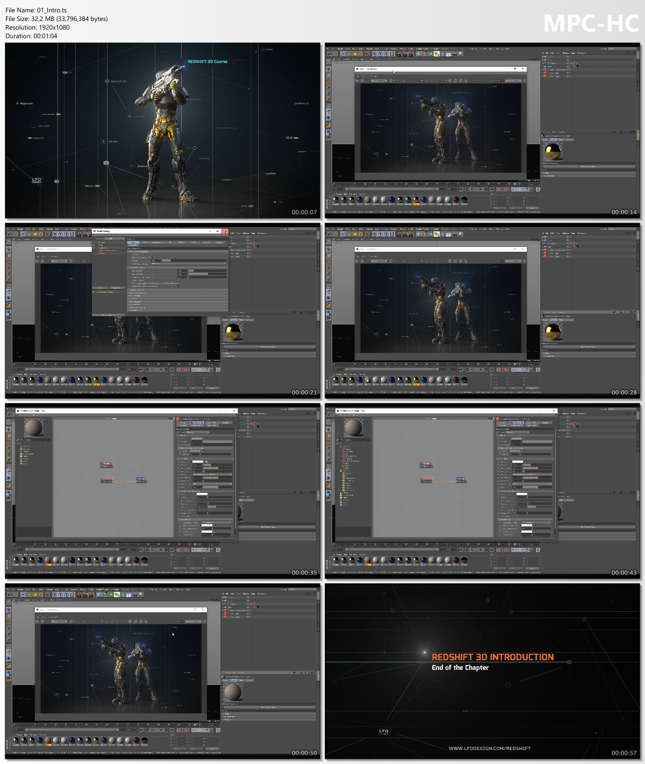645x764 pixels.
Task: Open the frame thumbnail stamped 00:00:43
Action: 482,491
